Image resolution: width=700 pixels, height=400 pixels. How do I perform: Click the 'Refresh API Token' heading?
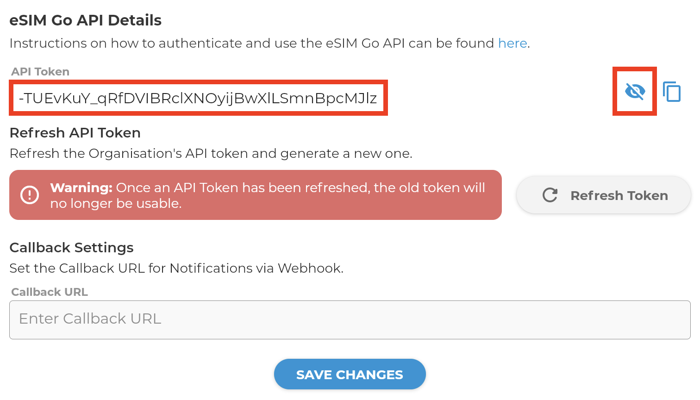(x=75, y=133)
